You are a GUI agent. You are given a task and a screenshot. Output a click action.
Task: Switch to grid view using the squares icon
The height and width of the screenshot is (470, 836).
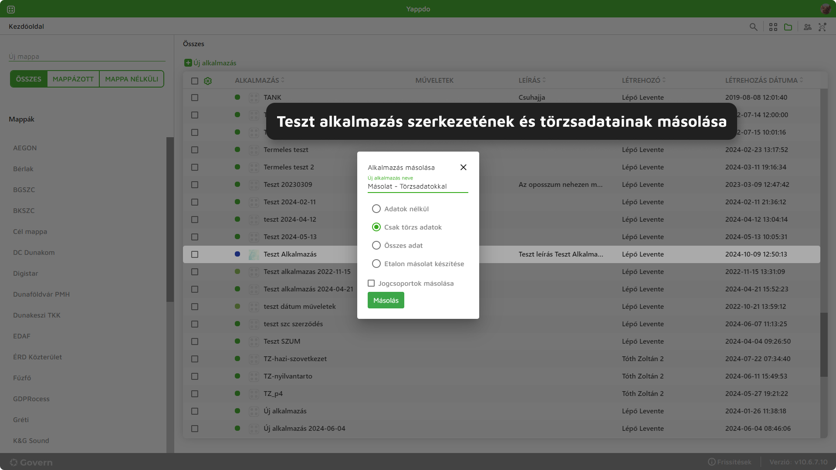click(x=773, y=27)
